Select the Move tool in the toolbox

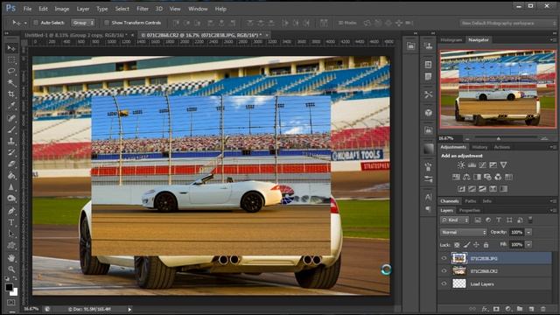(11, 48)
